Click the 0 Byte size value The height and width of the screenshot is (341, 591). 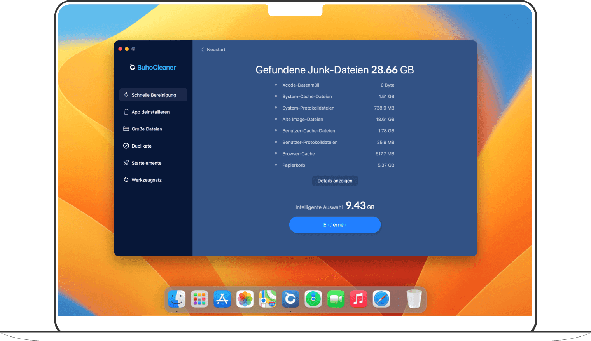387,85
